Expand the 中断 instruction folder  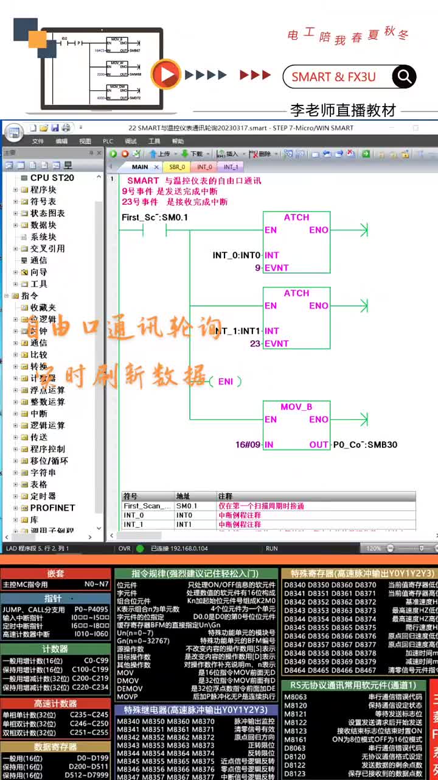click(16, 414)
